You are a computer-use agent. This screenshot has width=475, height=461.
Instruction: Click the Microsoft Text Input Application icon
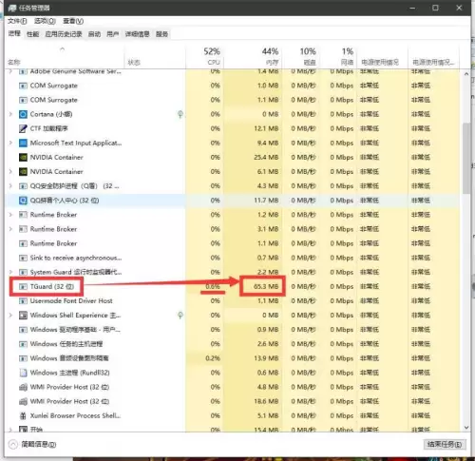23,143
